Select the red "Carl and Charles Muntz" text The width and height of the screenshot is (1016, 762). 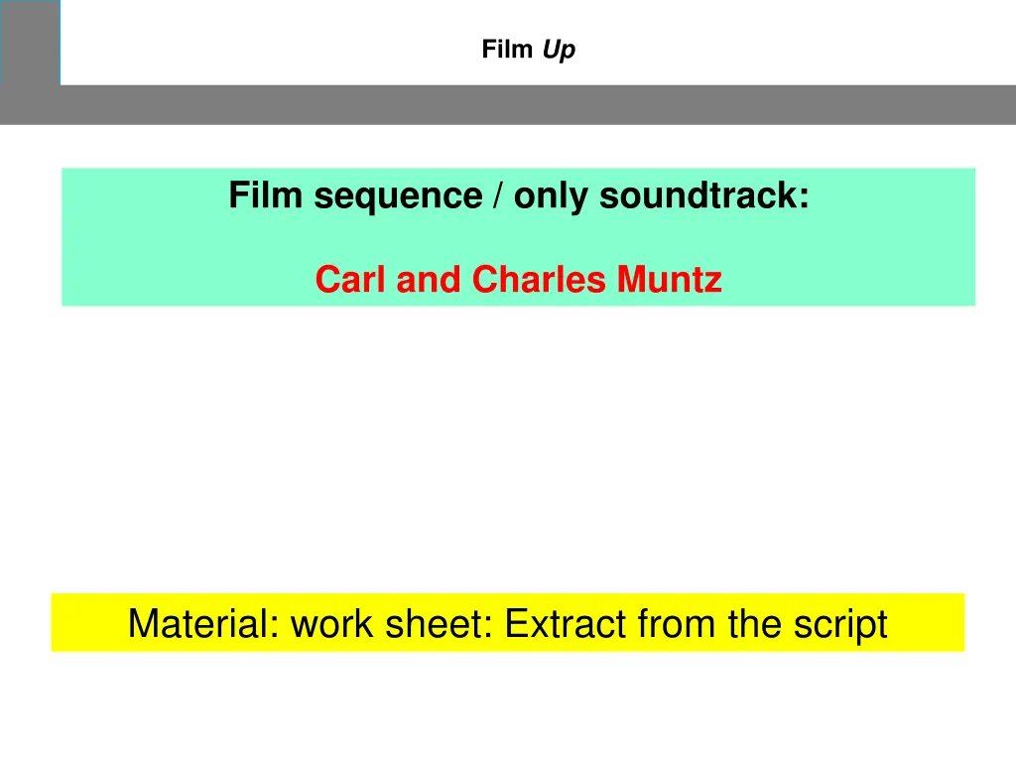pyautogui.click(x=518, y=279)
